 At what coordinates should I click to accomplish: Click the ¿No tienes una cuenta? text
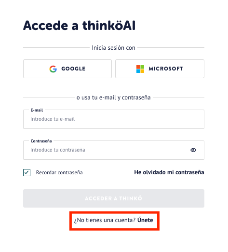pos(105,220)
